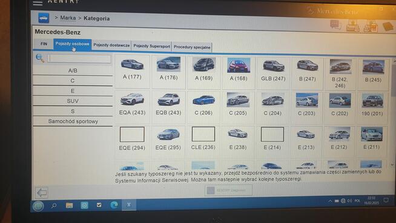This screenshot has height=223, width=396.
Task: Open the volume tray icon
Action: pyautogui.click(x=349, y=201)
